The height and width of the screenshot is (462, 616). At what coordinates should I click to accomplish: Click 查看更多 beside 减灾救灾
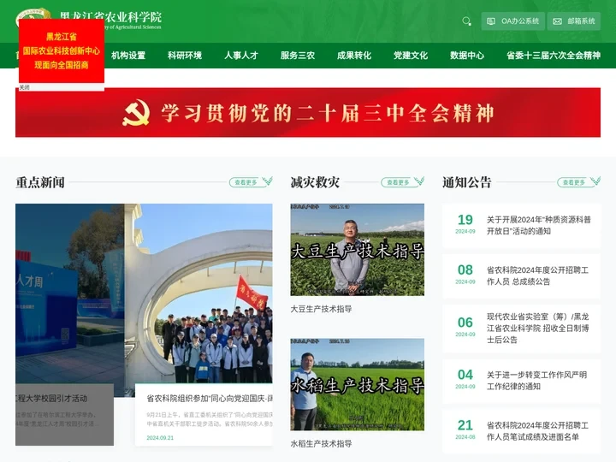[398, 182]
